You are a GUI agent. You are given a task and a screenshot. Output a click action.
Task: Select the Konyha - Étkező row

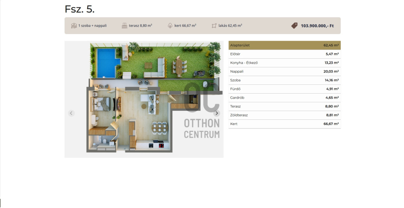(284, 63)
